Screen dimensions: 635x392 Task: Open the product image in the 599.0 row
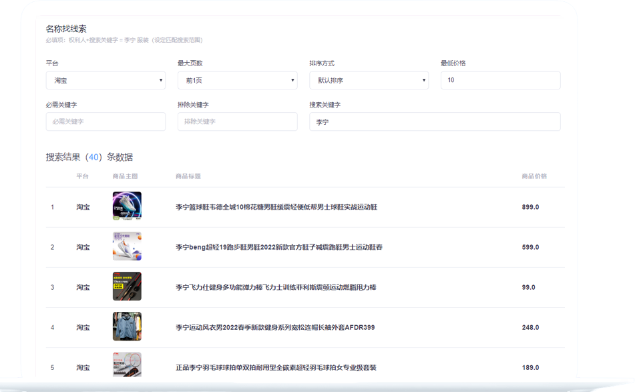point(127,246)
